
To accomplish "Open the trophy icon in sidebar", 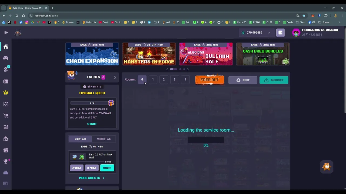I will pyautogui.click(x=6, y=161).
